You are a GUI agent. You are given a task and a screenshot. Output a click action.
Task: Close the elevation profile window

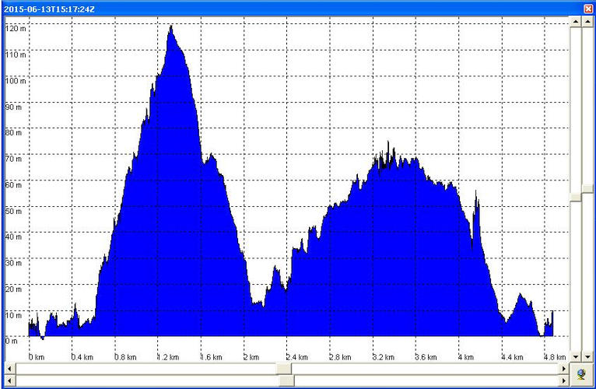[588, 9]
